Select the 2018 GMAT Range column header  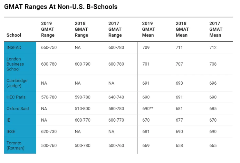click(81, 29)
